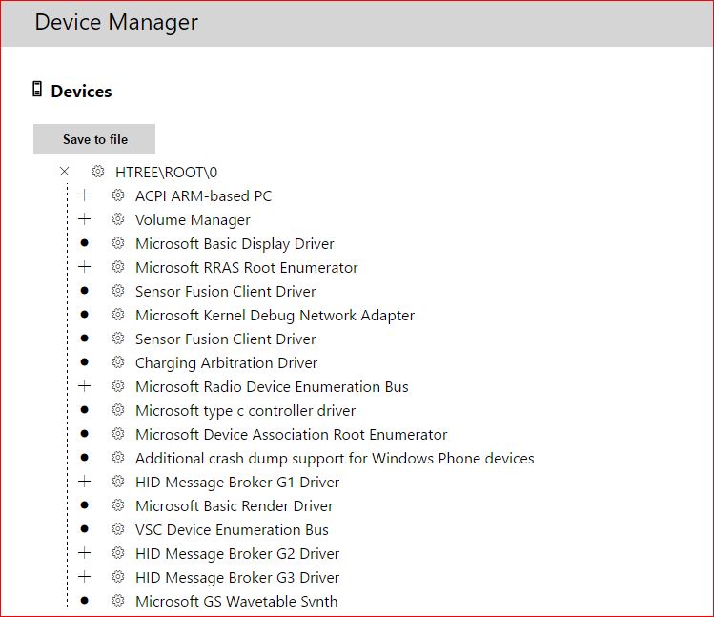714x617 pixels.
Task: Expand the Volume Manager node
Action: point(85,219)
